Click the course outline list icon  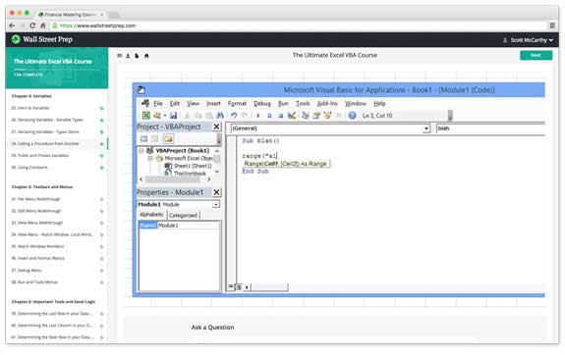tap(120, 56)
